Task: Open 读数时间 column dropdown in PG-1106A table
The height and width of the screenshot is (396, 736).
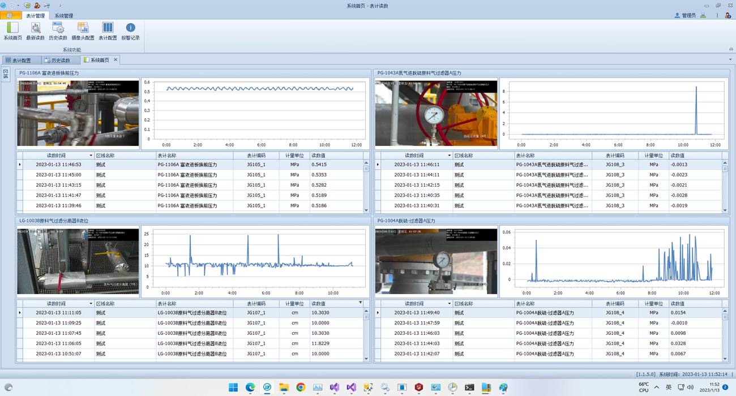Action: [x=91, y=156]
